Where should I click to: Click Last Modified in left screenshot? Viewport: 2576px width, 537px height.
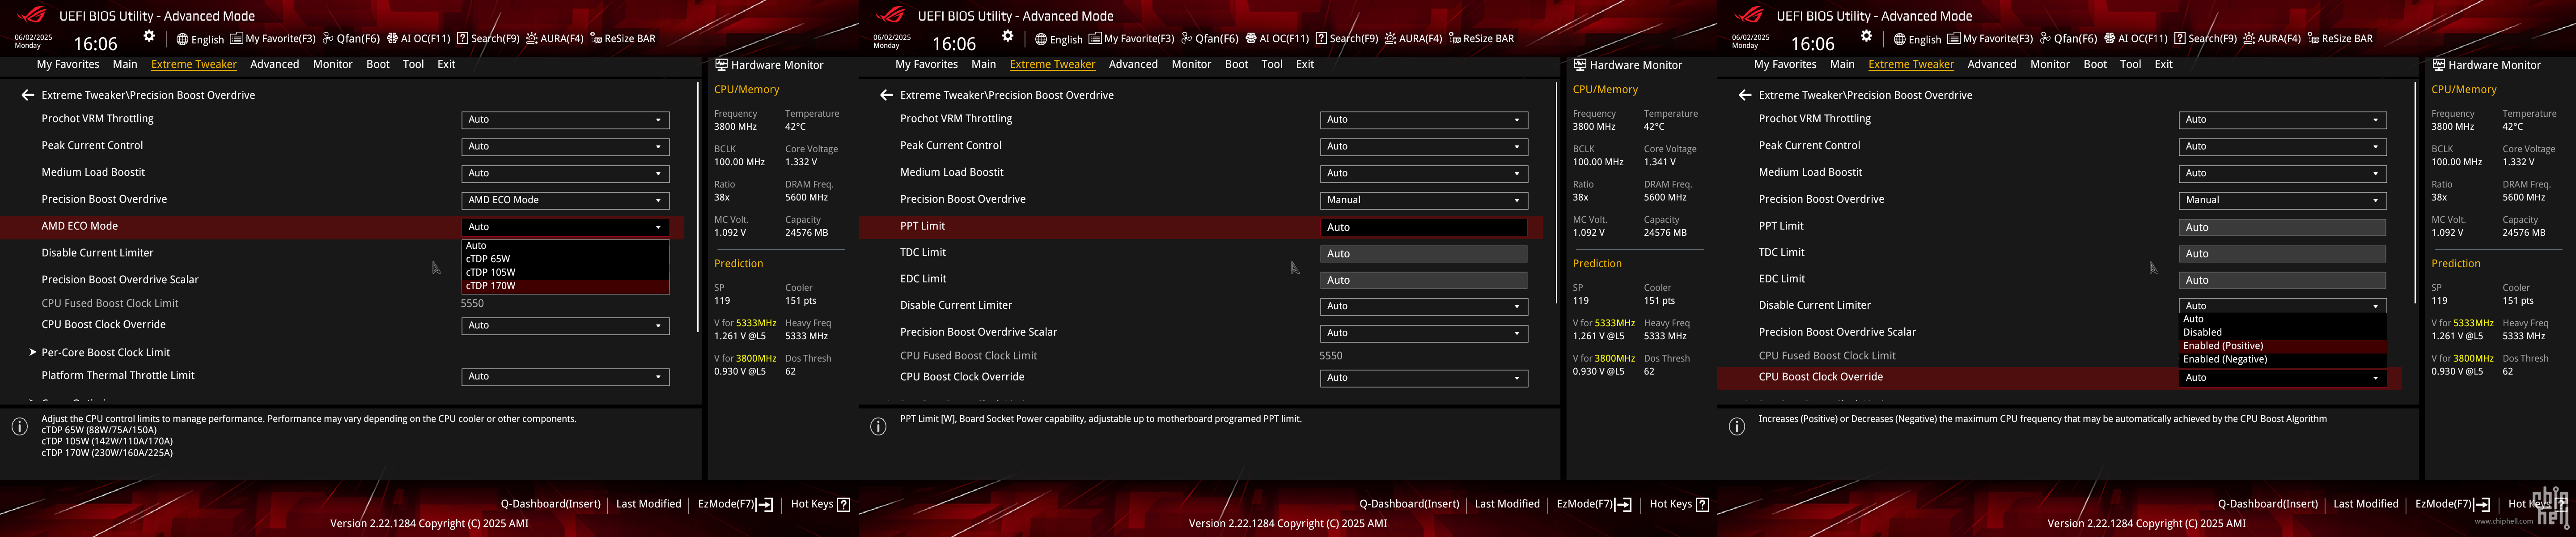click(x=648, y=504)
